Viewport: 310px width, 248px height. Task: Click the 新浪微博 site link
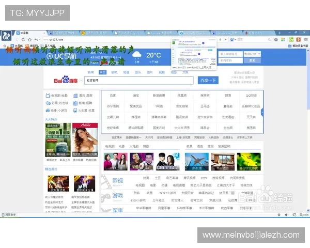coord(158,96)
